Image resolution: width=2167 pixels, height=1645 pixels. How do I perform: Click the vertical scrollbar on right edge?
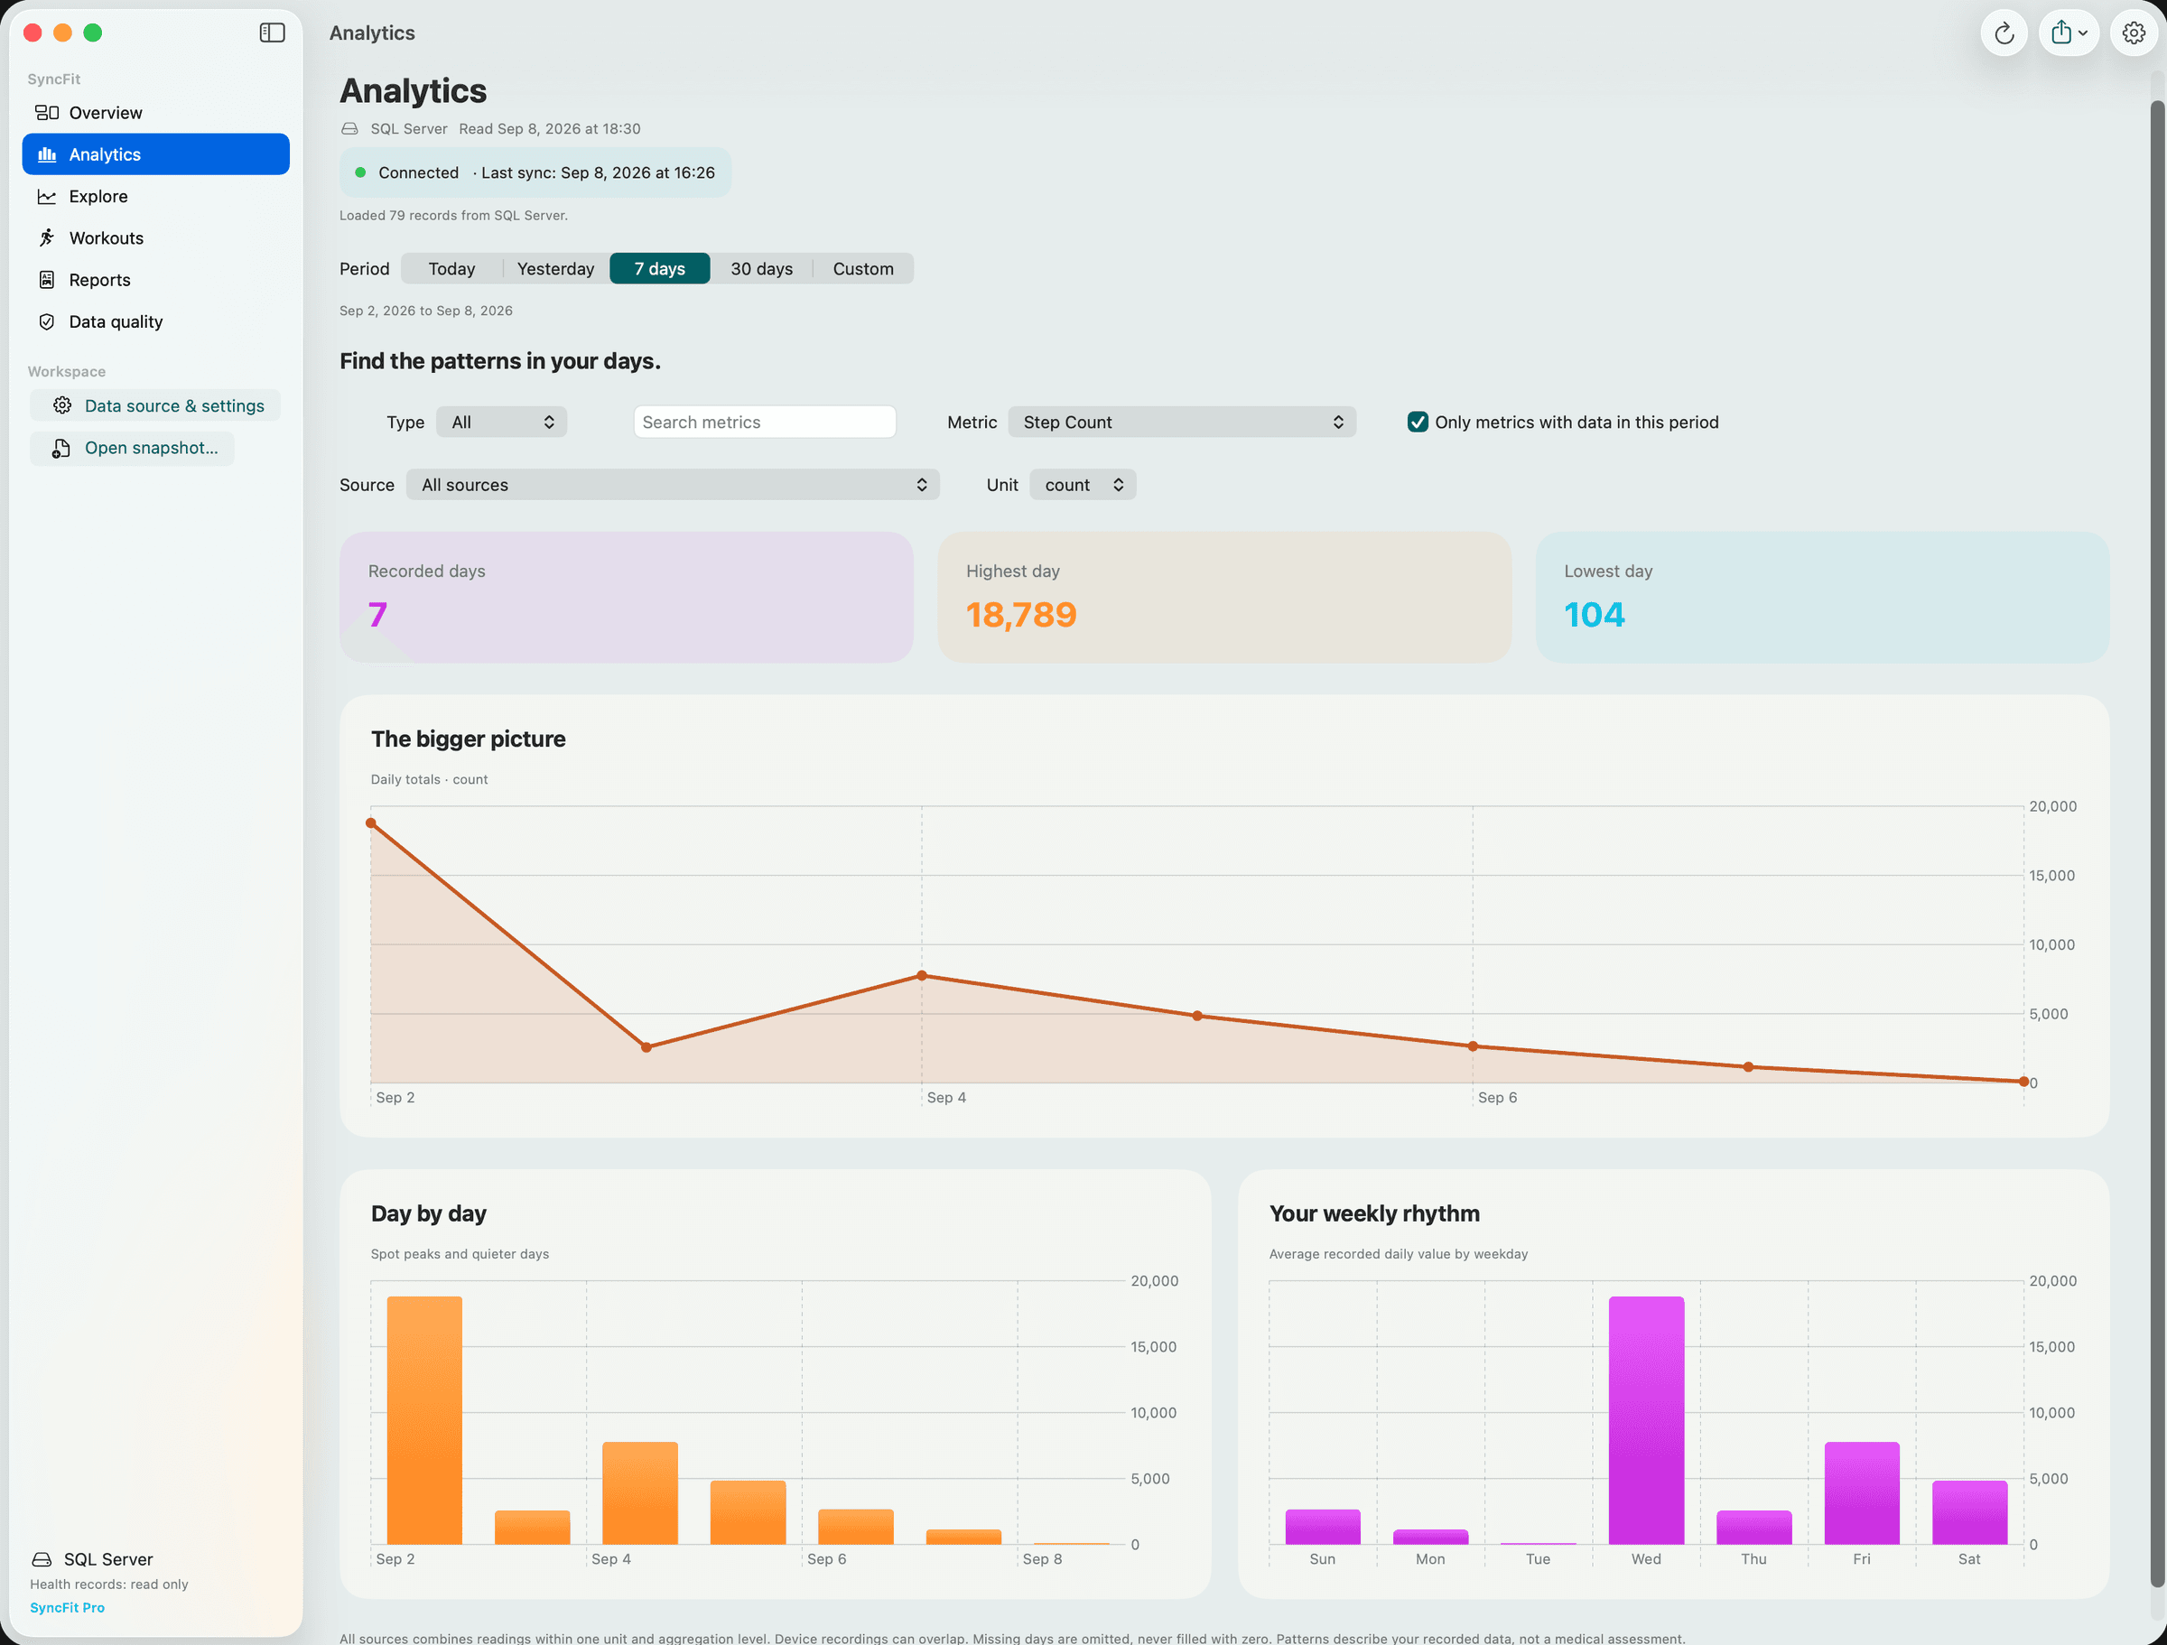point(2156,842)
